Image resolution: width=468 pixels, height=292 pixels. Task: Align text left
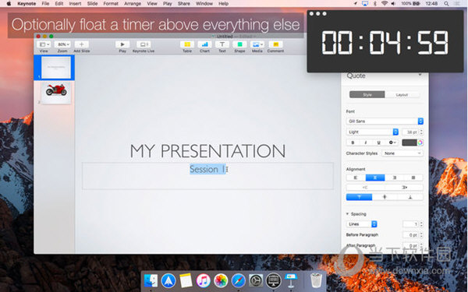pyautogui.click(x=356, y=178)
